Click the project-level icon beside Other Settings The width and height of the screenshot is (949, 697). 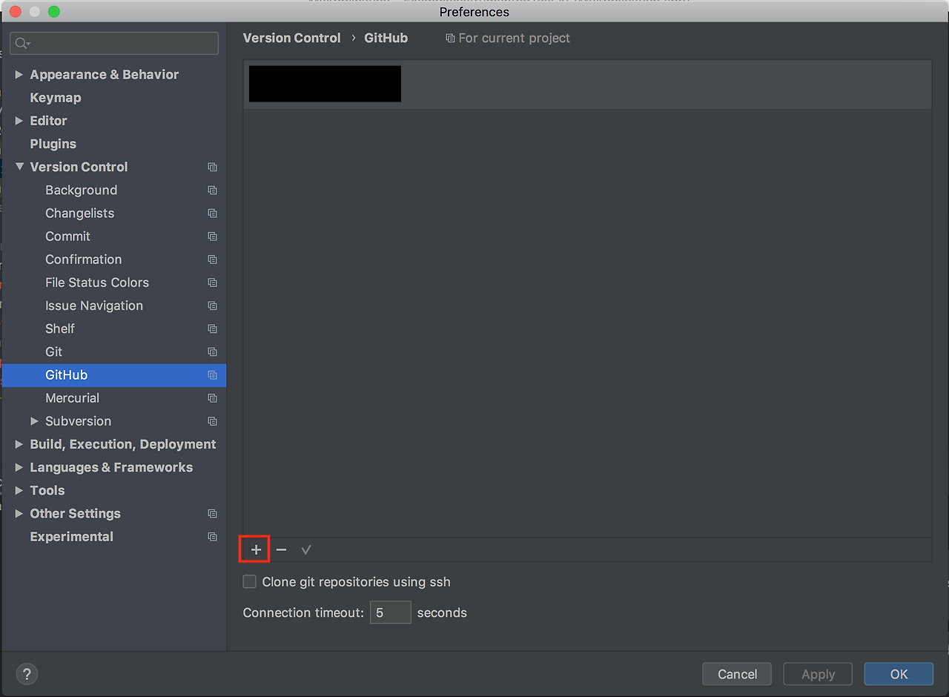(213, 514)
